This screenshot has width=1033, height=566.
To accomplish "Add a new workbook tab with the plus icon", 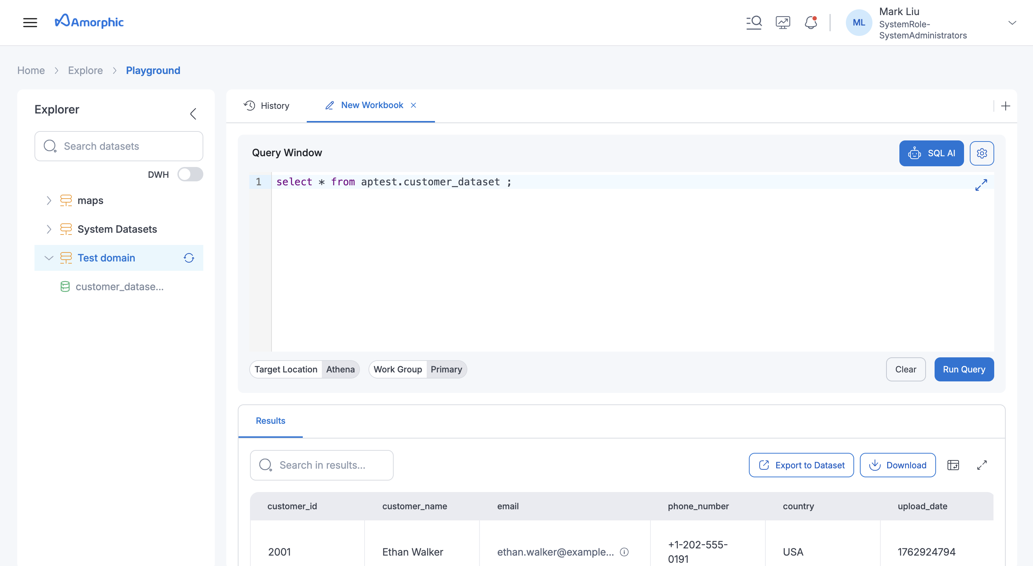I will point(1006,106).
